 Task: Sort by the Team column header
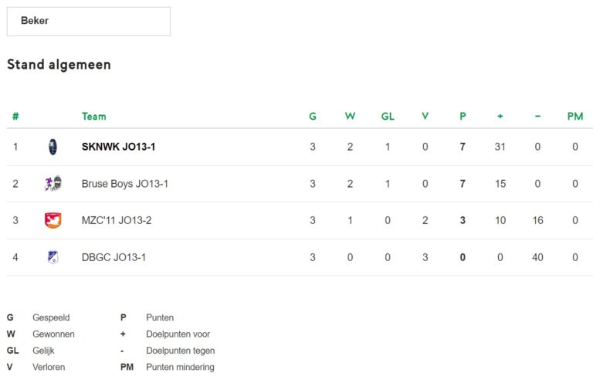click(93, 117)
